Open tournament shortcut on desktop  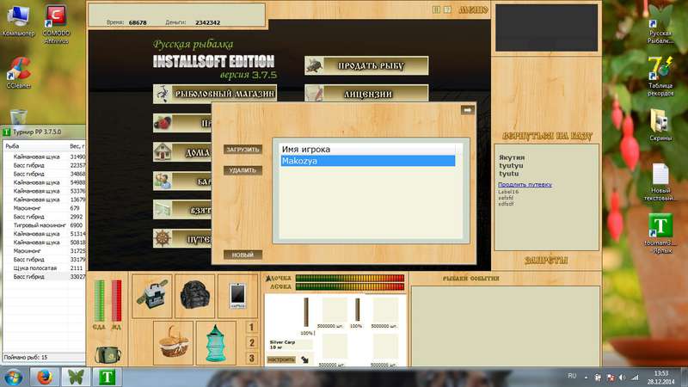660,234
